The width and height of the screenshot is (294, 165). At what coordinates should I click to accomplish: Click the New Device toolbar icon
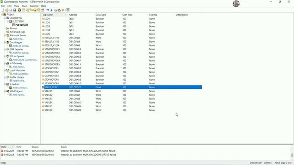click(x=27, y=10)
